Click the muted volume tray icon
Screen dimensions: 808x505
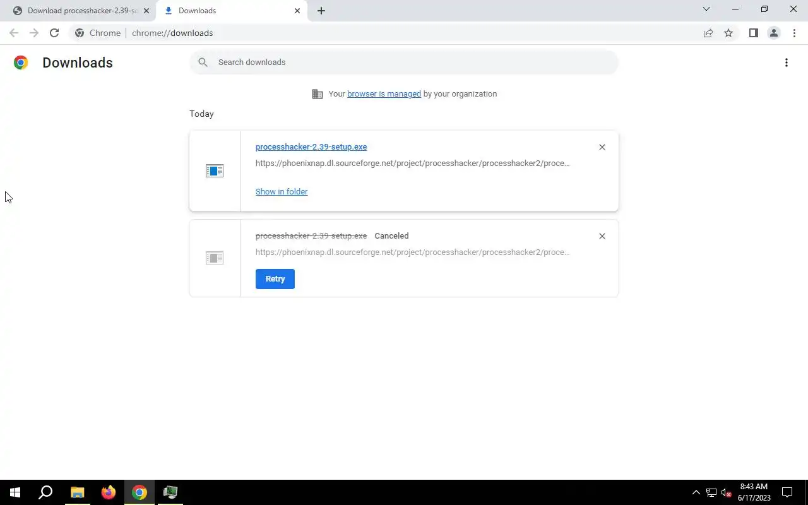[727, 492]
